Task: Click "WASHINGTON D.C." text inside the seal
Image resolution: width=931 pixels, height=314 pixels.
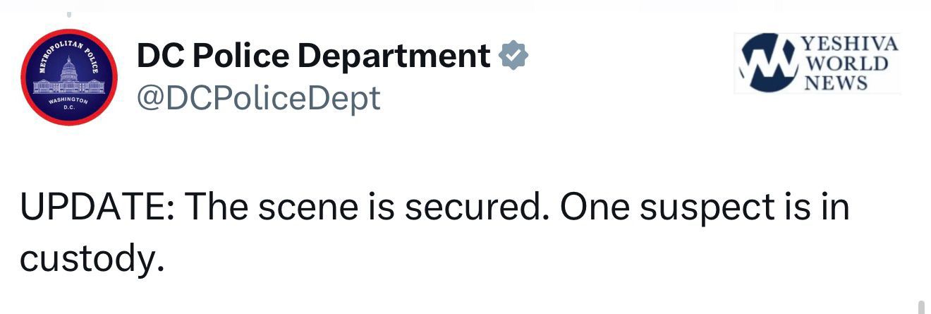Action: (x=68, y=104)
